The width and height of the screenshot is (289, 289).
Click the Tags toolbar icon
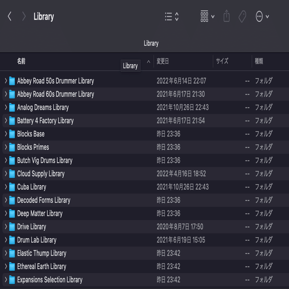coord(242,16)
